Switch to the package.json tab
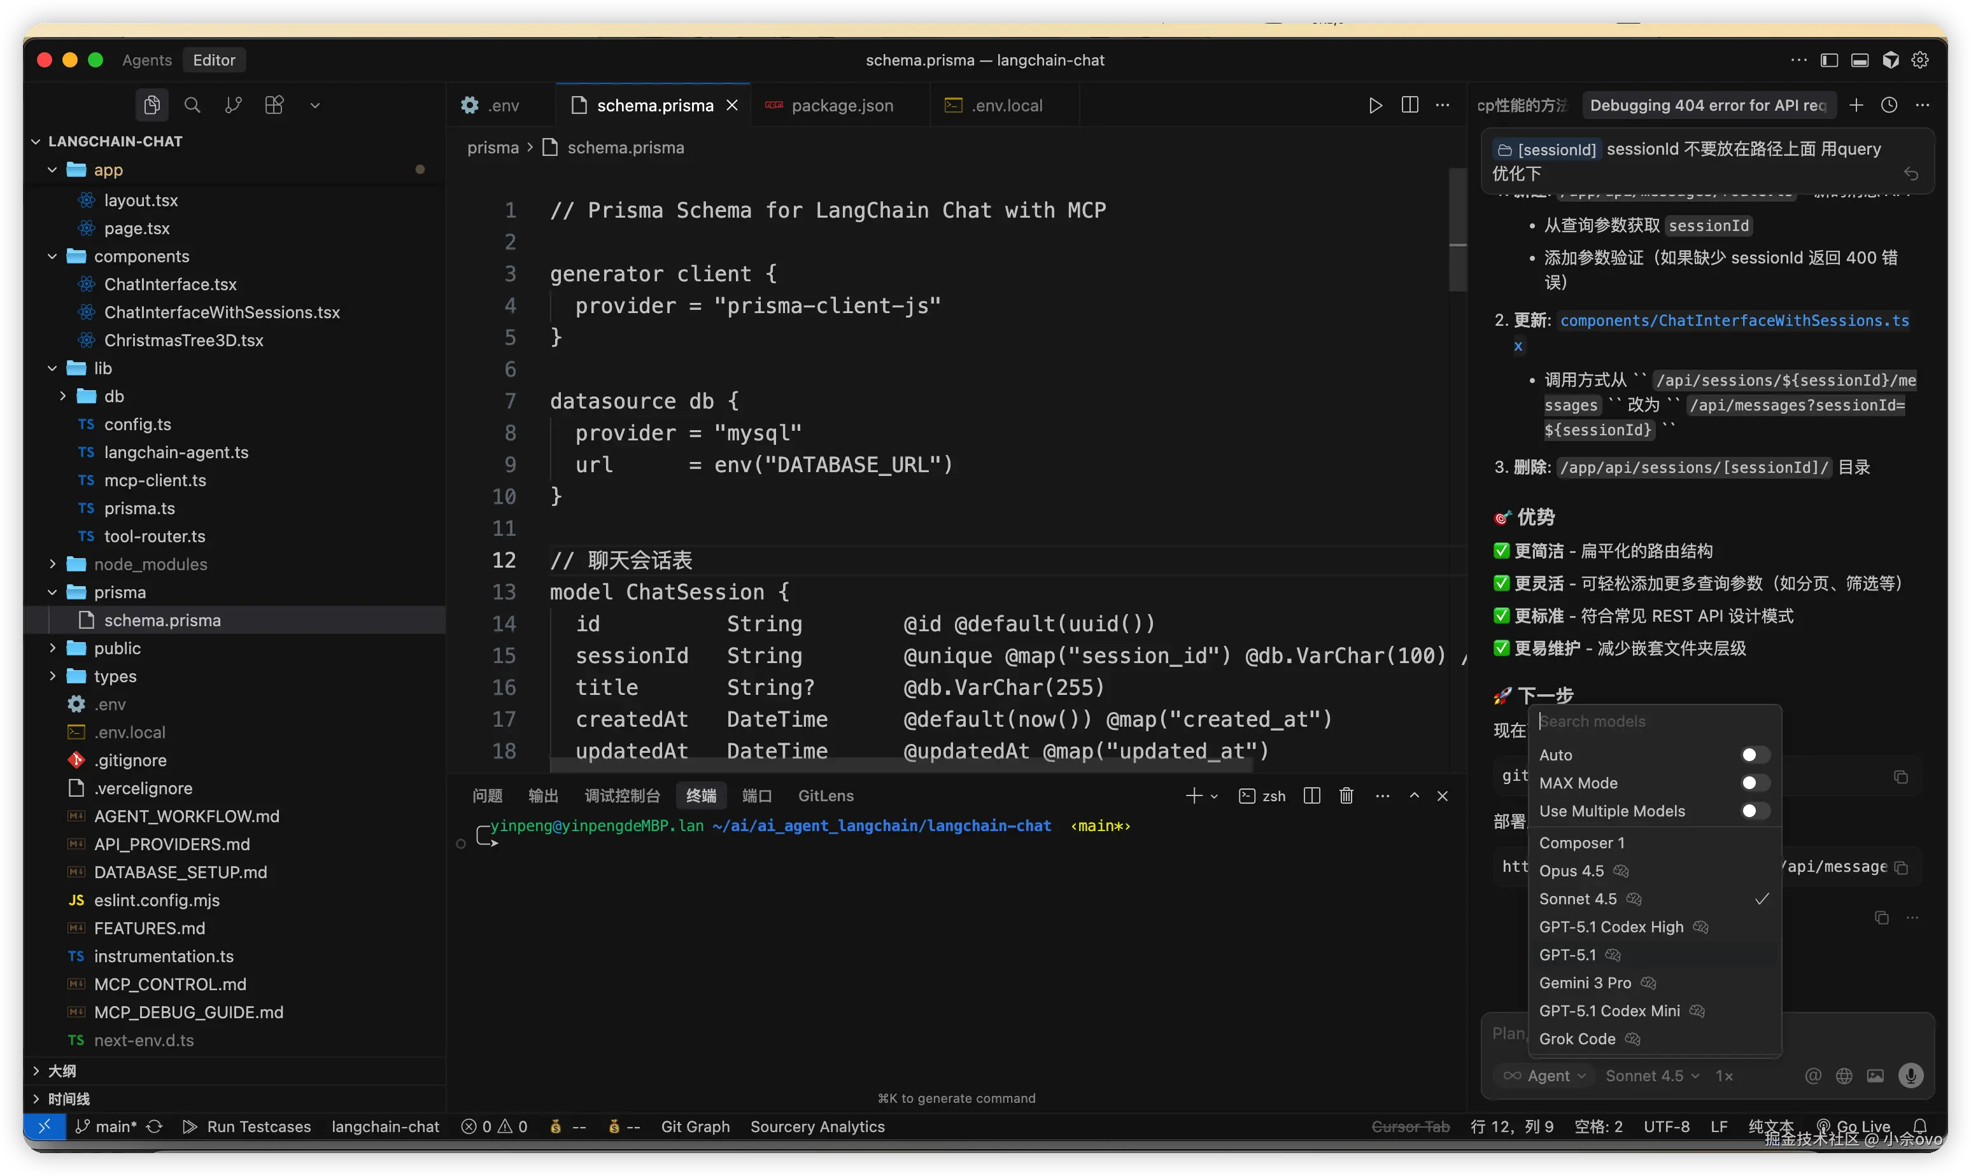This screenshot has height=1176, width=1971. tap(842, 106)
